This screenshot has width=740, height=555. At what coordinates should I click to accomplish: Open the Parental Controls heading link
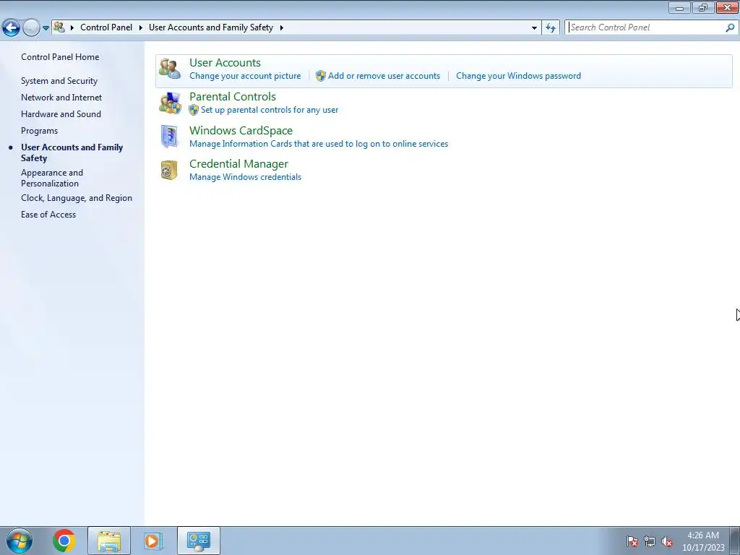point(232,97)
